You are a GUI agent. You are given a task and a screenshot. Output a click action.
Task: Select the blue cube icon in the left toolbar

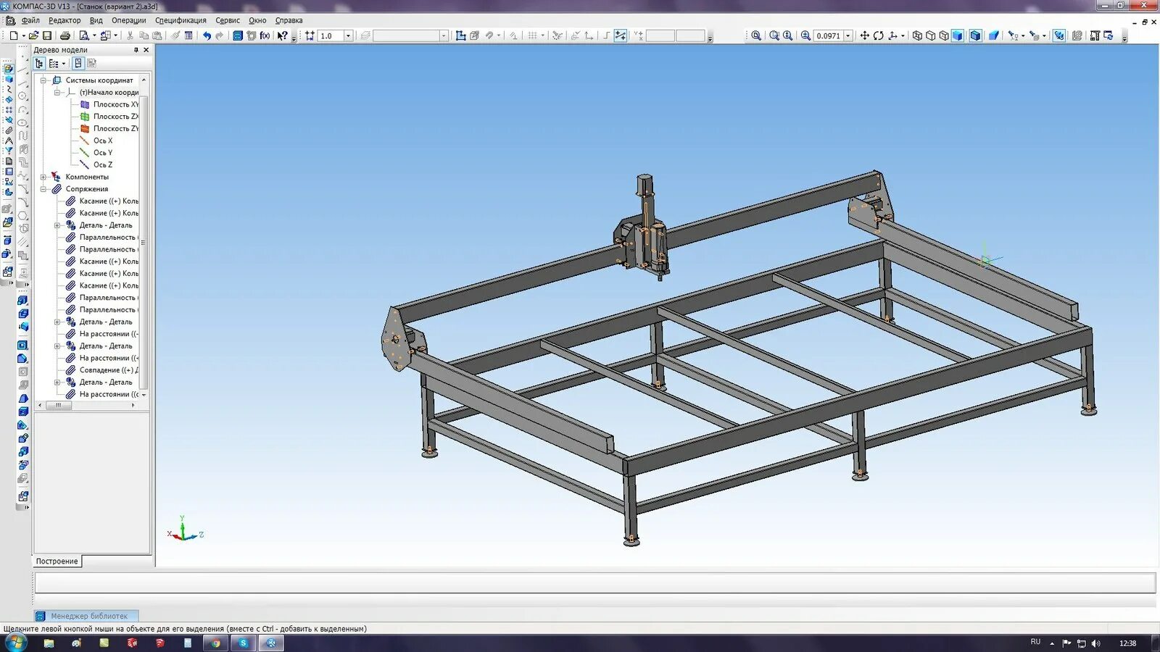tap(9, 79)
